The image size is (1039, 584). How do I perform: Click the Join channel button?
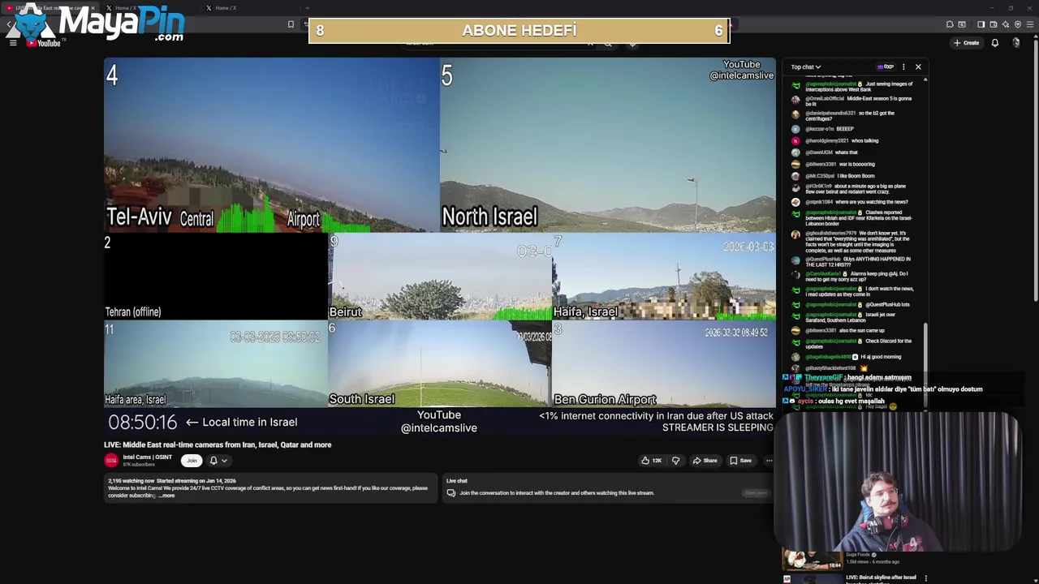192,461
